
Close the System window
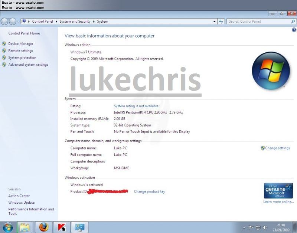coord(292,14)
